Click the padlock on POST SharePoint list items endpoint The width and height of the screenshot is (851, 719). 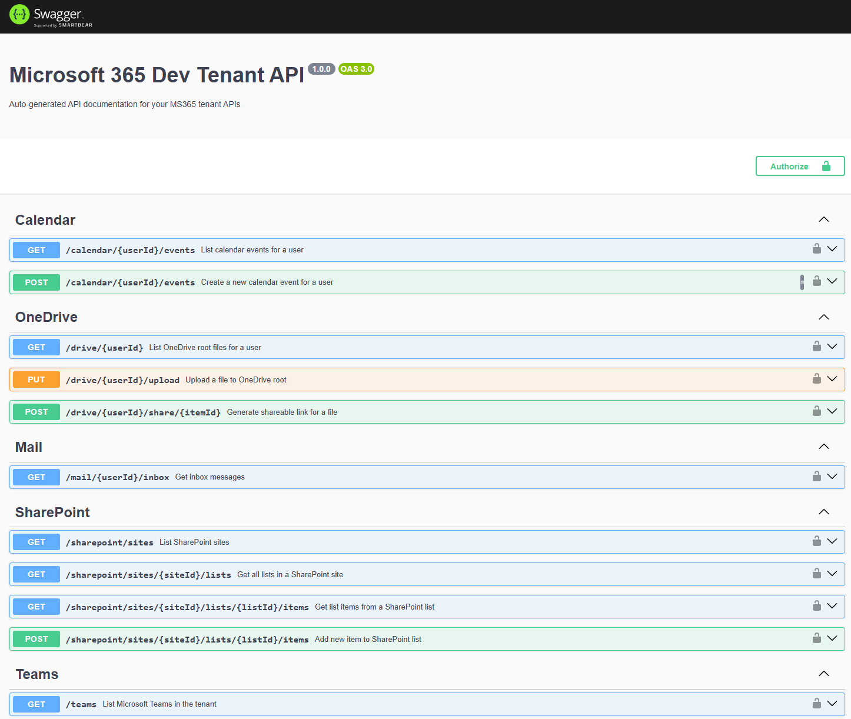817,638
